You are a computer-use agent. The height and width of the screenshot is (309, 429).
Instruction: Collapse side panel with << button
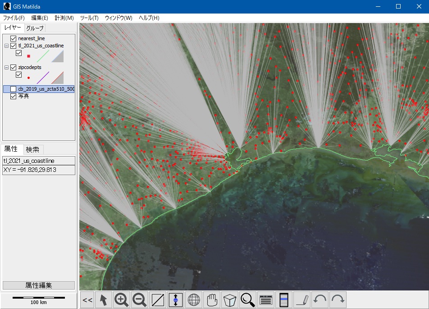click(x=87, y=300)
